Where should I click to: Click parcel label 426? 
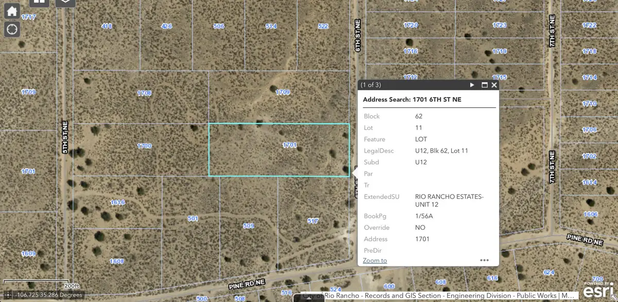tap(166, 26)
